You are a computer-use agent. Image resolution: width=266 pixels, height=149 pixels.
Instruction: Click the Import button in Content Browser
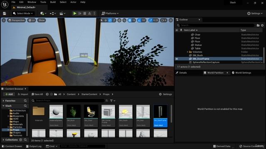pos(23,94)
